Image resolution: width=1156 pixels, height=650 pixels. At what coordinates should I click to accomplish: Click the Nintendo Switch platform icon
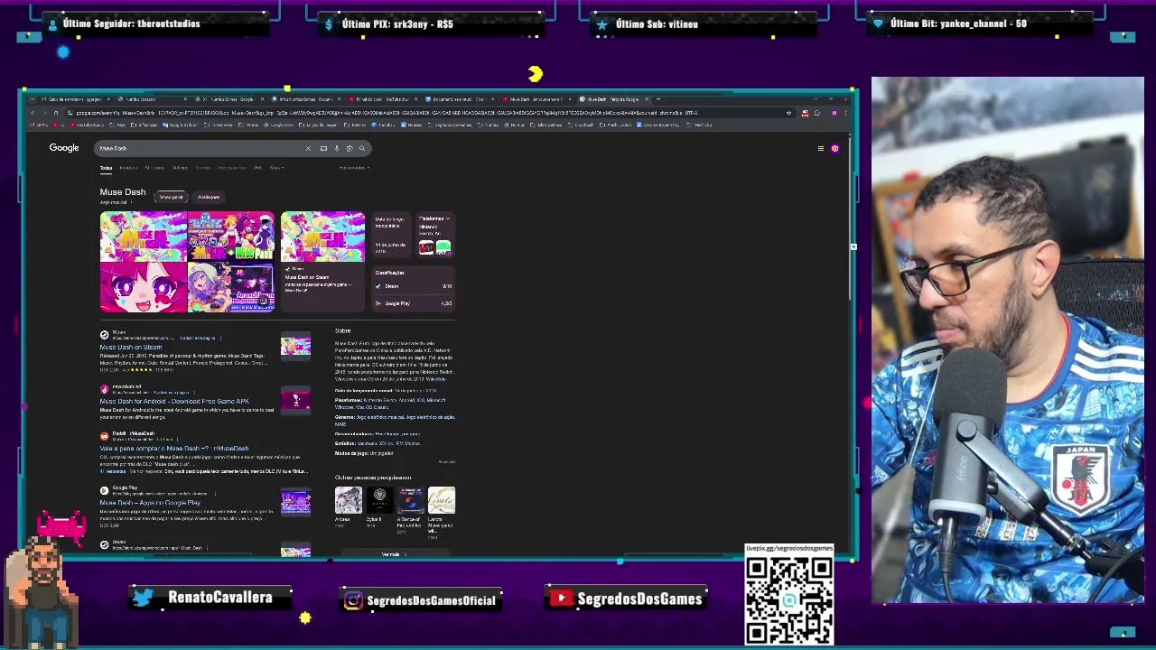coord(426,248)
